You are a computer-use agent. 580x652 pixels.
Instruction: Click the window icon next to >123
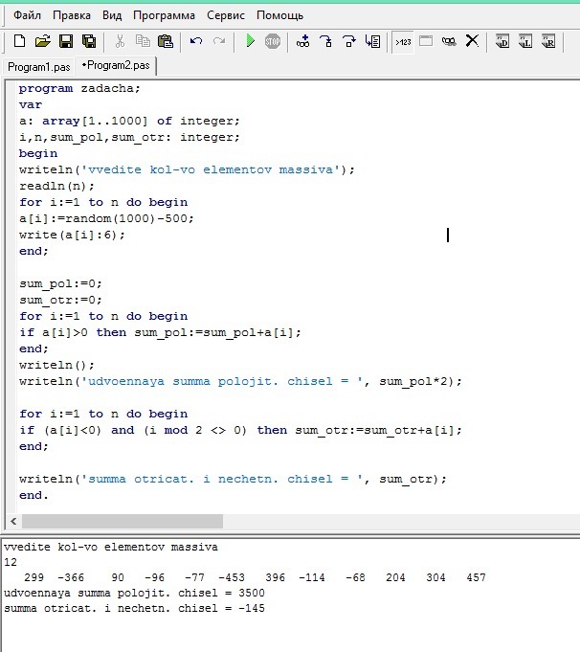[426, 41]
